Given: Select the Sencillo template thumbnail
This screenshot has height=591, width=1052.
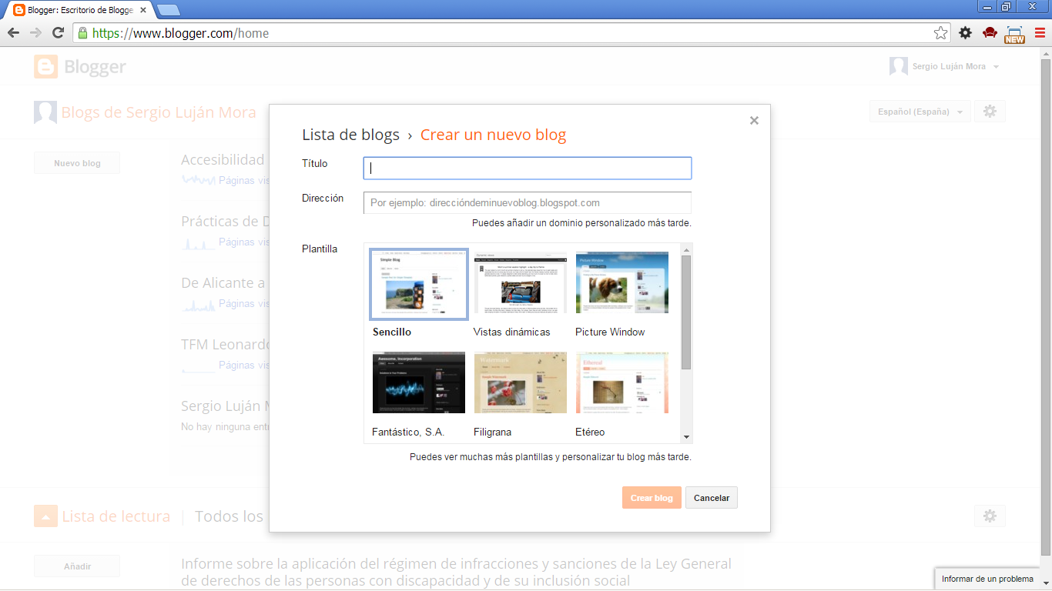Looking at the screenshot, I should [419, 284].
